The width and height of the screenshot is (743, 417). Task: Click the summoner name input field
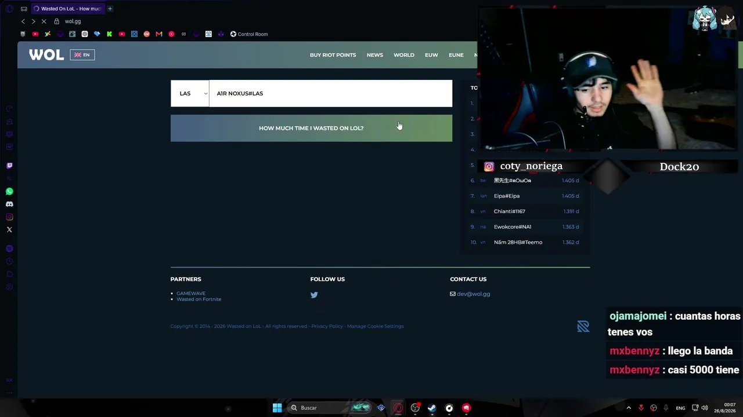pyautogui.click(x=331, y=93)
